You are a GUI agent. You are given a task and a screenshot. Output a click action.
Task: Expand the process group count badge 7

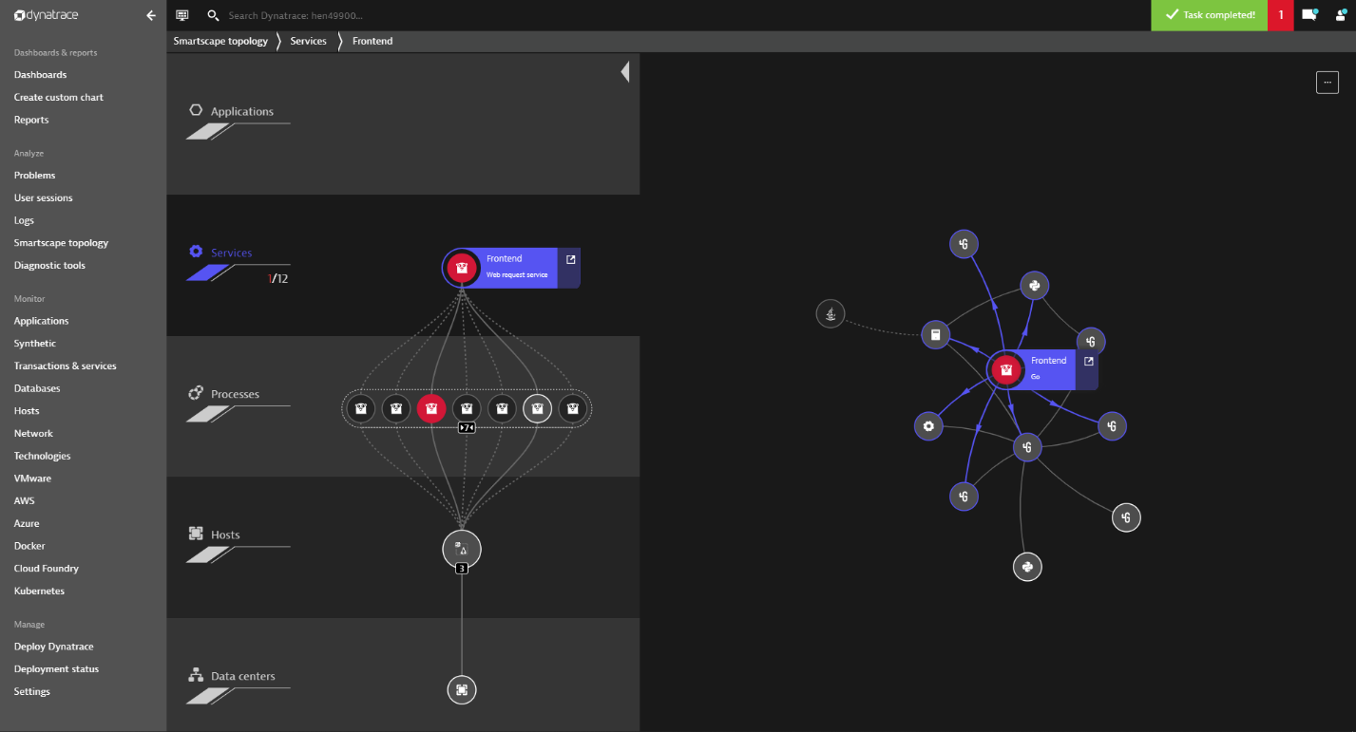coord(467,428)
